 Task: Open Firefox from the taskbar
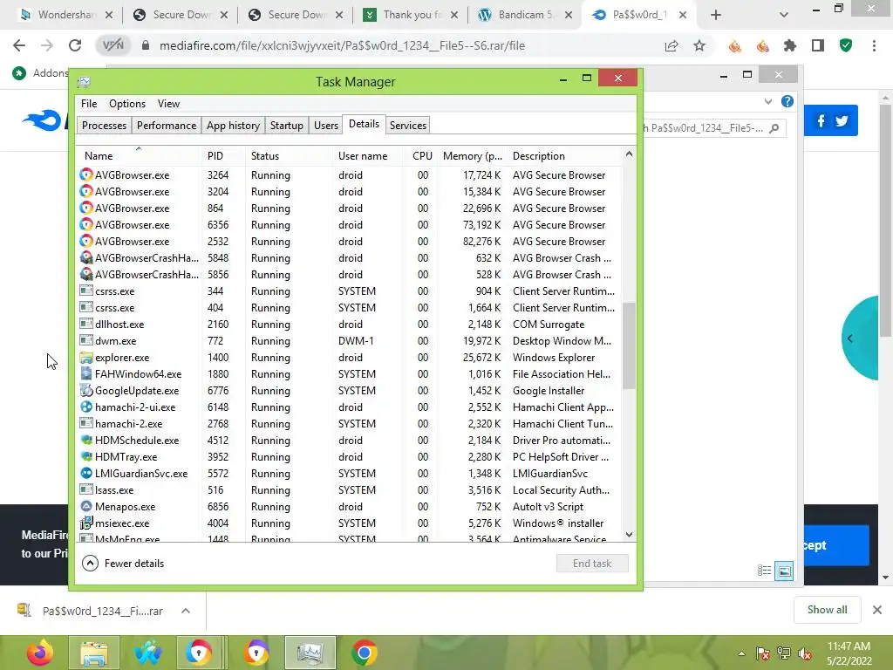pyautogui.click(x=40, y=653)
